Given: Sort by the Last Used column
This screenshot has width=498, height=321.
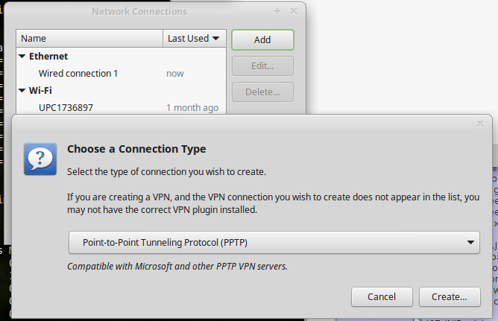Looking at the screenshot, I should [x=195, y=39].
